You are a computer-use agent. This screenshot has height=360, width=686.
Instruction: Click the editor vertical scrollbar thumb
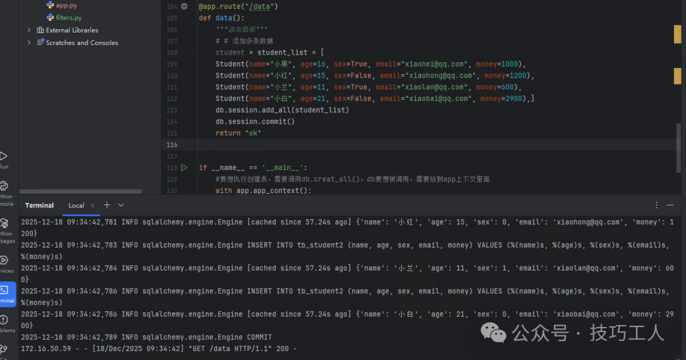pos(679,148)
